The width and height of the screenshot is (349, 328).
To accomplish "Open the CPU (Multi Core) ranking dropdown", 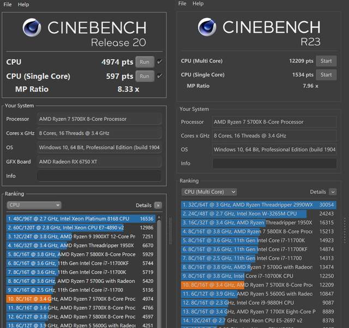I will click(210, 192).
